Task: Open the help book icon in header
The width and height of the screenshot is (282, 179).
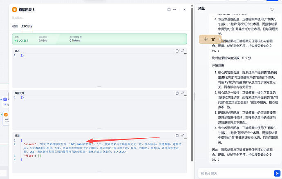Action: (x=169, y=9)
